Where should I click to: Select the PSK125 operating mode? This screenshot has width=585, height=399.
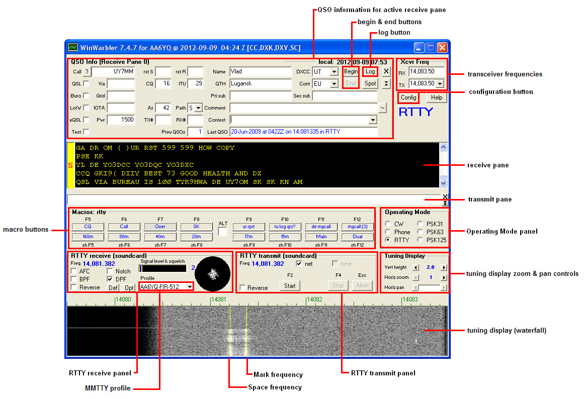click(x=420, y=240)
